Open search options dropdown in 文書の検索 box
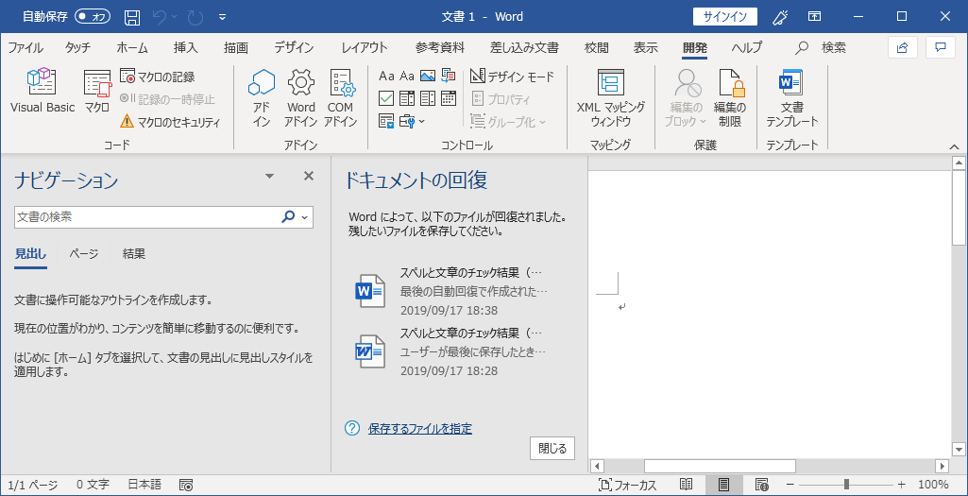Image resolution: width=968 pixels, height=496 pixels. 304,217
